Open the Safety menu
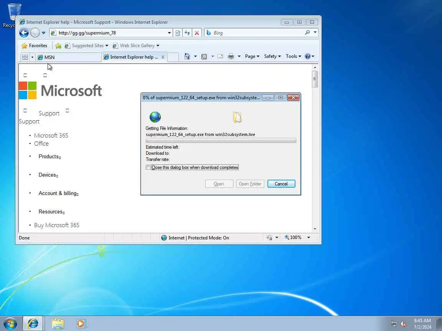 tap(272, 56)
